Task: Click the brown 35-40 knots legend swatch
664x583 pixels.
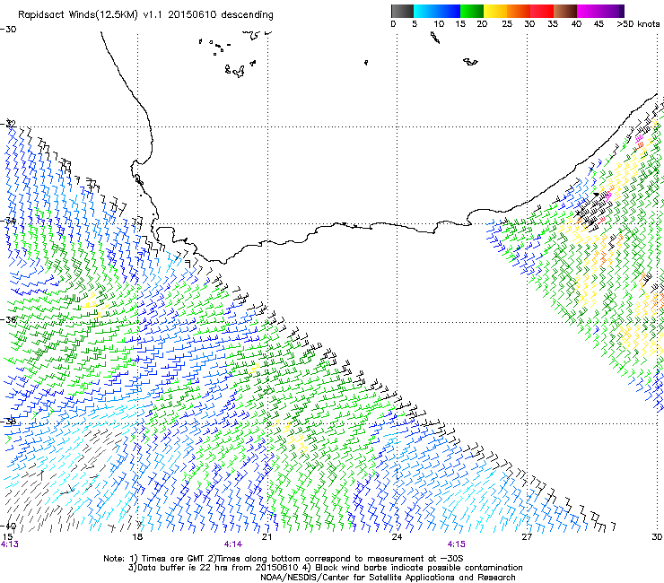Action: pyautogui.click(x=565, y=11)
